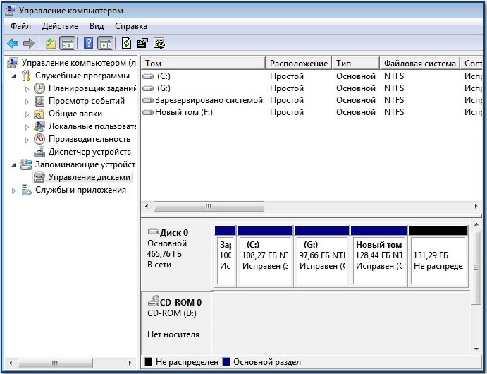Image resolution: width=487 pixels, height=374 pixels.
Task: Toggle the console tree pane icon
Action: 68,44
